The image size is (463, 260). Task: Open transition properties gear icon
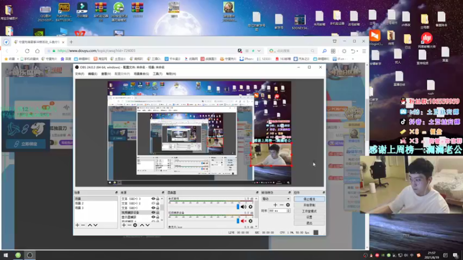click(288, 205)
